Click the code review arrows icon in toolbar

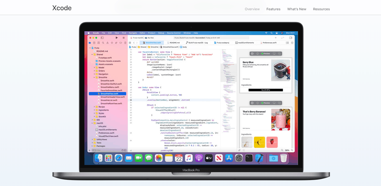(282, 37)
